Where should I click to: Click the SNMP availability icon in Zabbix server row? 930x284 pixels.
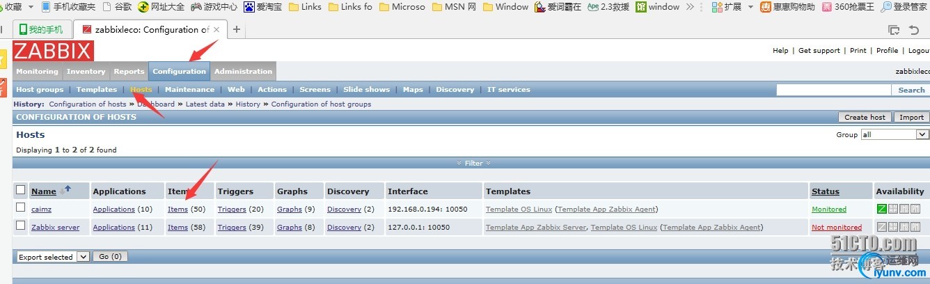point(893,227)
